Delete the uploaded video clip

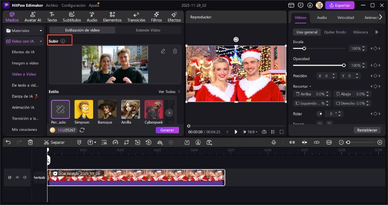click(175, 51)
